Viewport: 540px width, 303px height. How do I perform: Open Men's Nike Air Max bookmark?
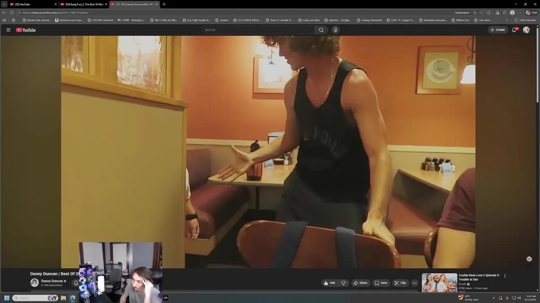pyautogui.click(x=164, y=20)
